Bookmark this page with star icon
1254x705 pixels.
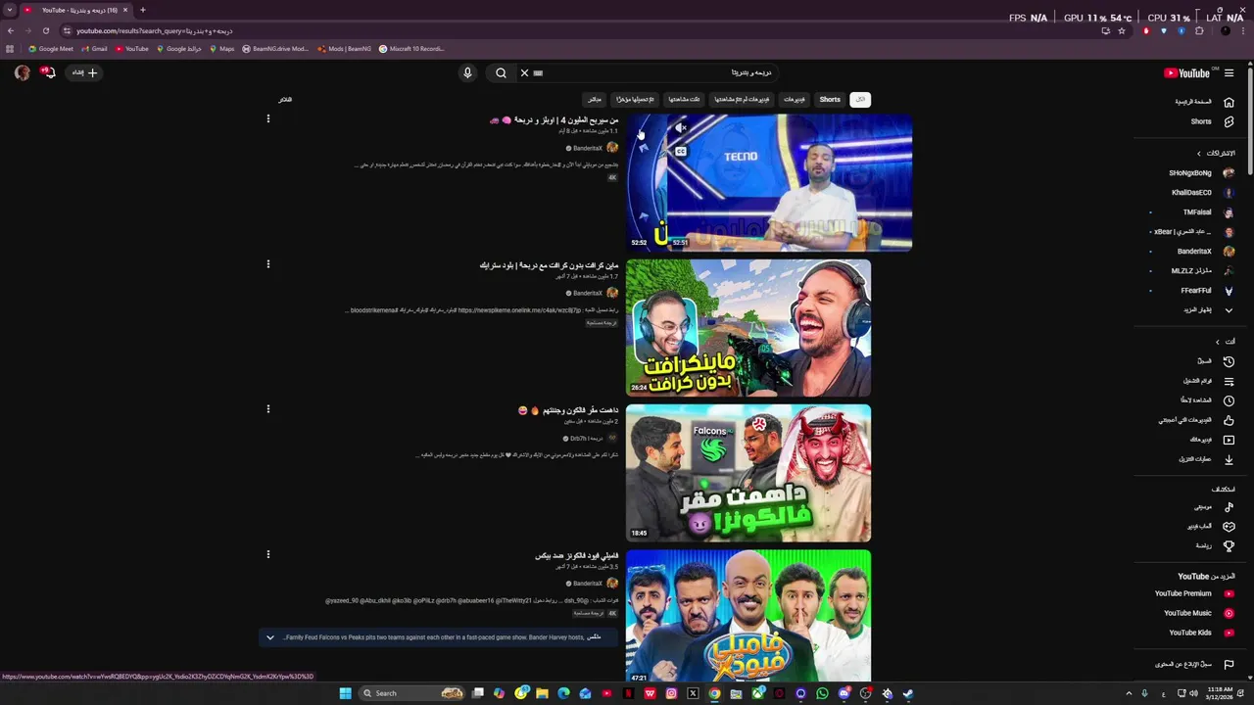pos(1122,30)
